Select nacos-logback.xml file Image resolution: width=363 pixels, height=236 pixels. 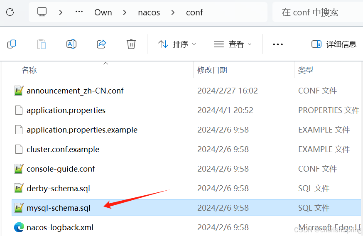pos(60,227)
